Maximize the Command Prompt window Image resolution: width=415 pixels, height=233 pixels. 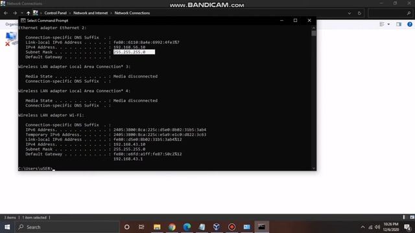pos(296,20)
